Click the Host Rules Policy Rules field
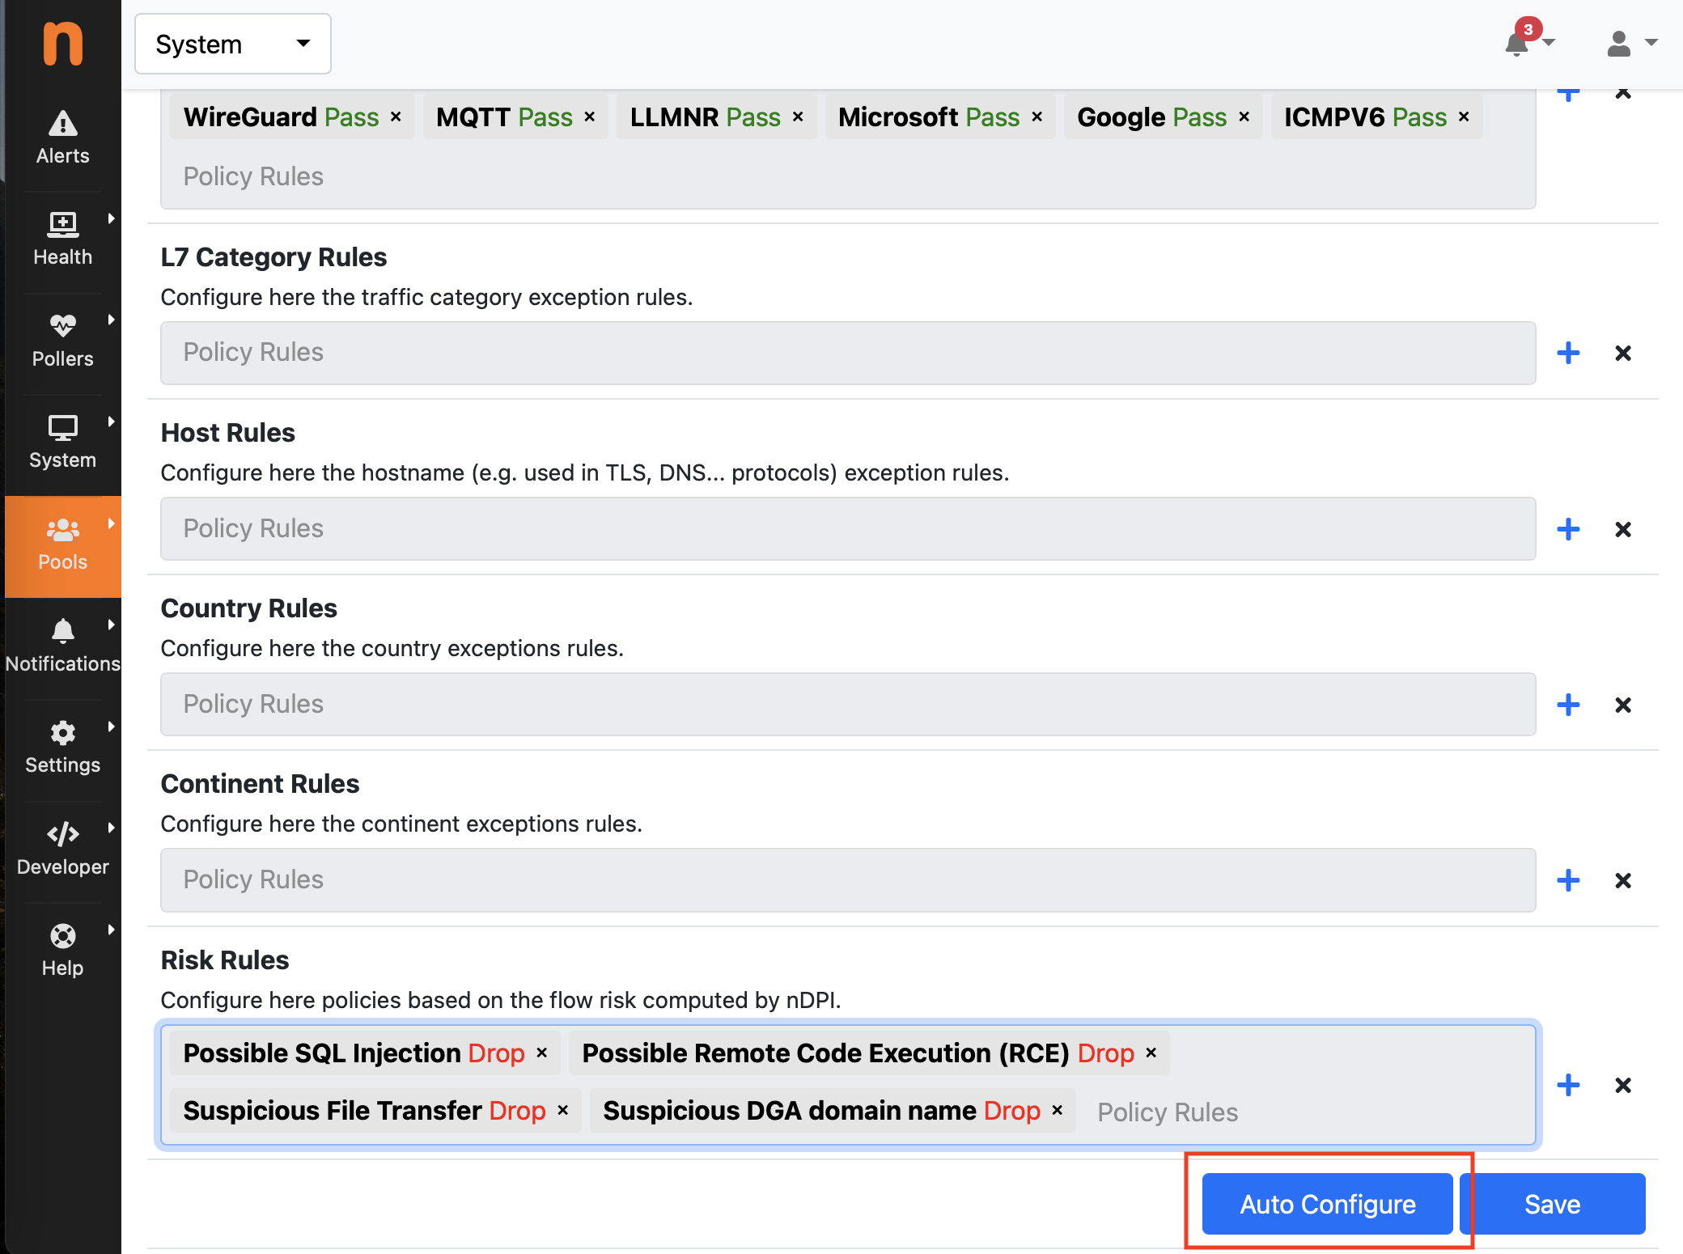Screen dimensions: 1683x1254 848,529
